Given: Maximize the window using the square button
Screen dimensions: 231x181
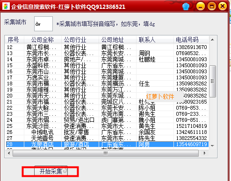Looking at the screenshot, I should coord(211,7).
